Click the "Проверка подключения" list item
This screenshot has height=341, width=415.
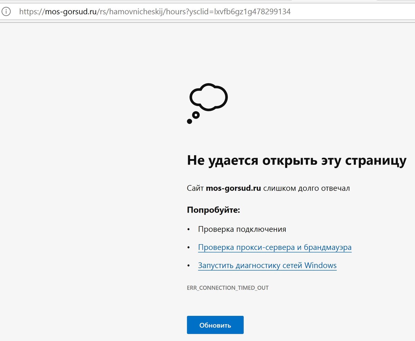tap(242, 229)
